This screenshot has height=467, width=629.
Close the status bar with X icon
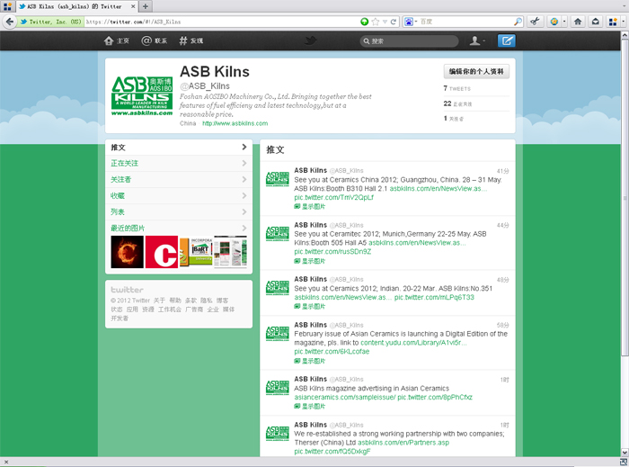[6, 462]
